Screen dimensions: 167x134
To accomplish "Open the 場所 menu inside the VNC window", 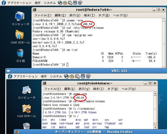I will 44,76.
